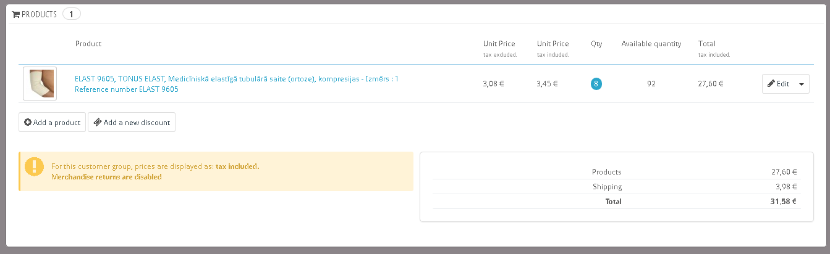Click the Shipping 3,98 € row in summary
The width and height of the screenshot is (830, 254).
click(x=617, y=187)
